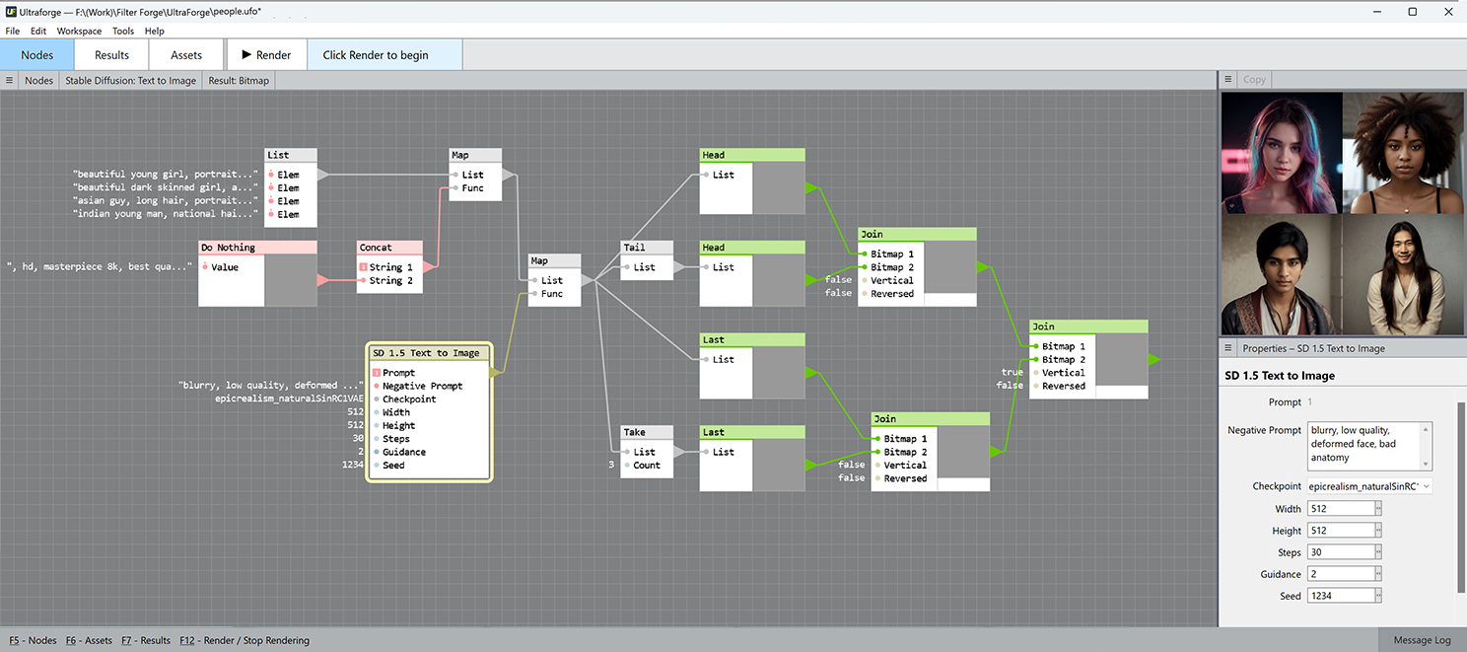The height and width of the screenshot is (652, 1467).
Task: Open the preview panel hamburger menu
Action: (1228, 80)
